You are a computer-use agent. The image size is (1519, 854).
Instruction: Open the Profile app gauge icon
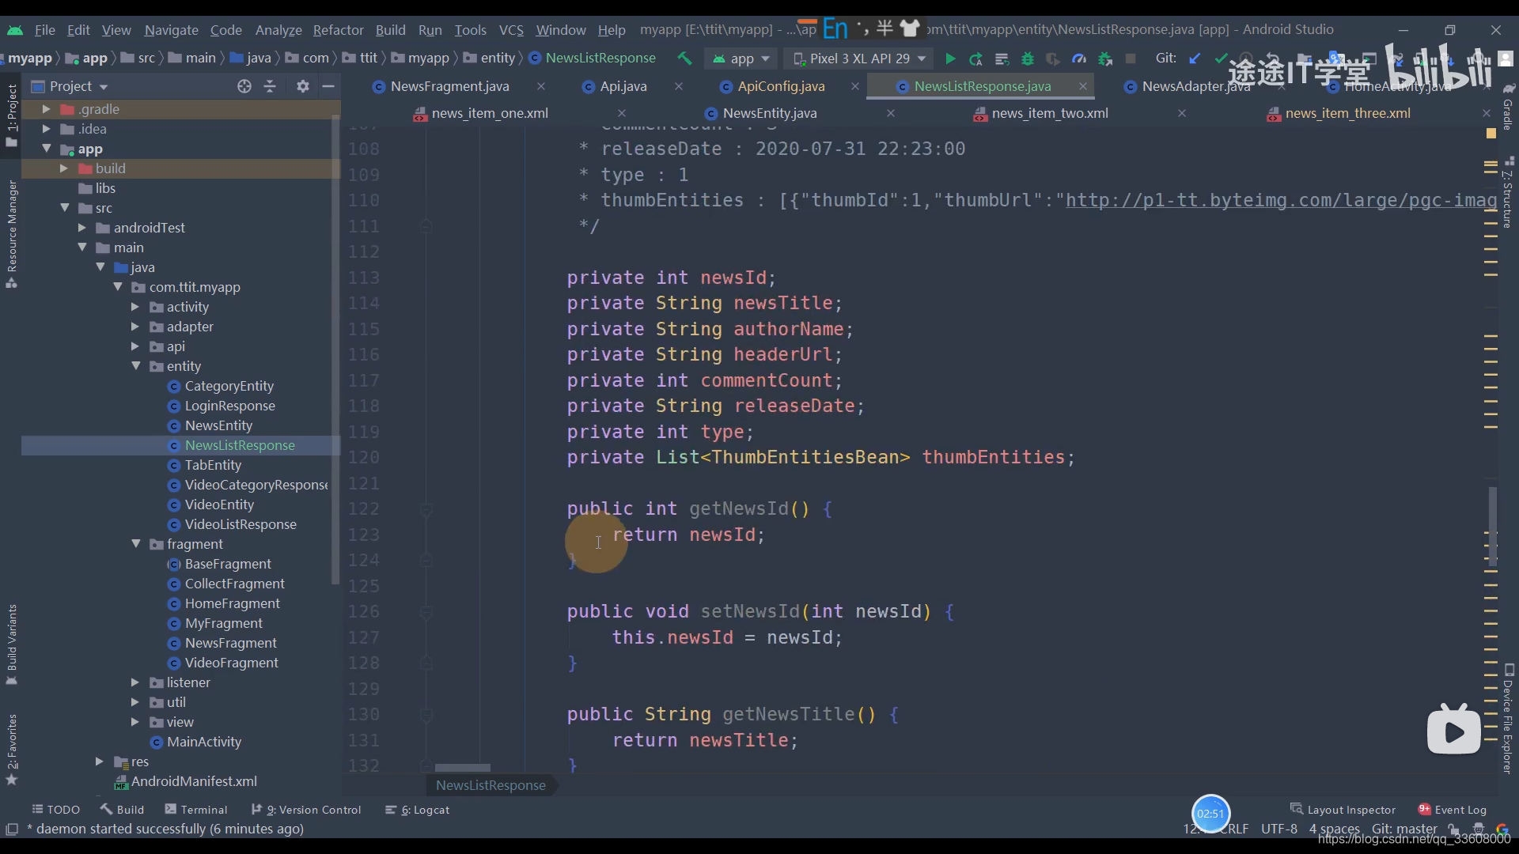[x=1079, y=59]
